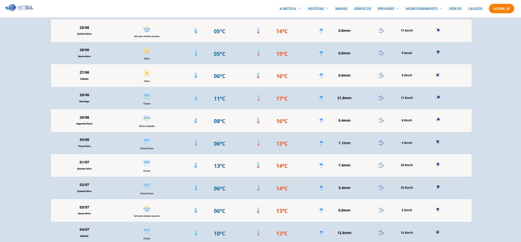
Task: Click the umbrella precipitation icon for 01/07
Action: 321,165
